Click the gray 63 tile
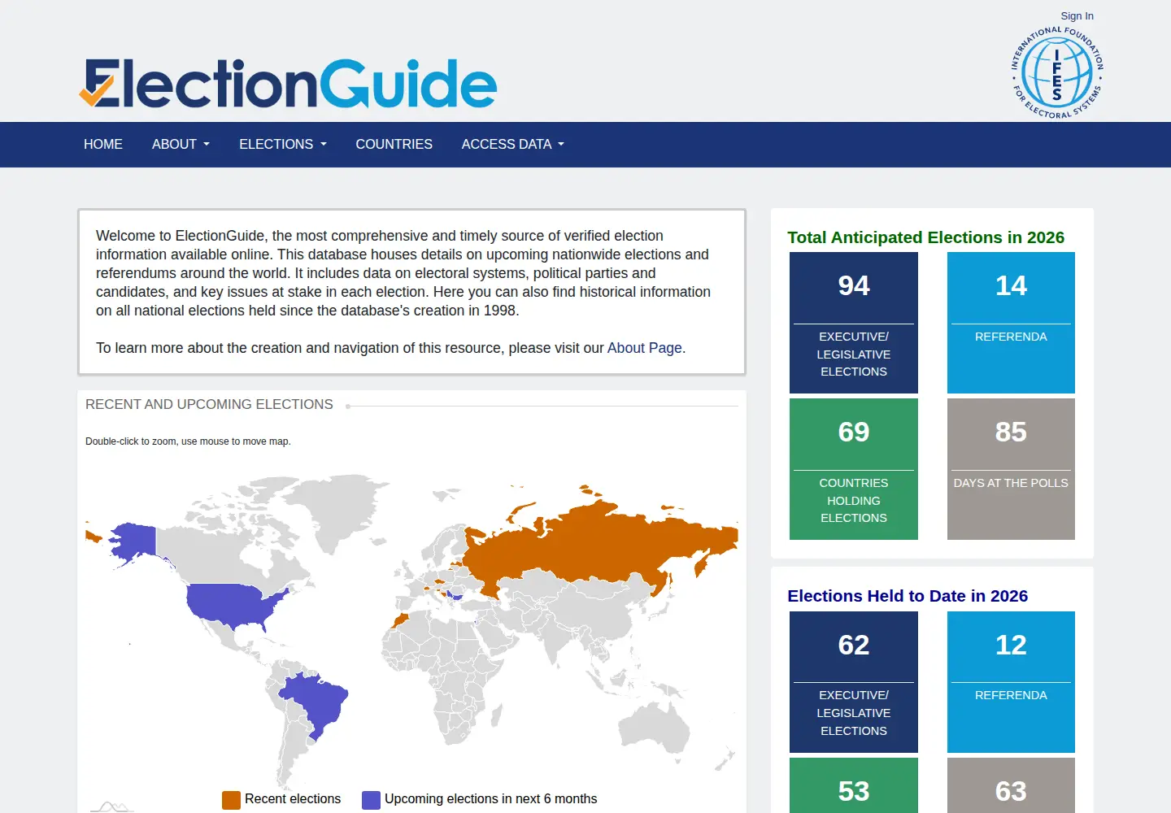The height and width of the screenshot is (813, 1171). pos(1011,785)
